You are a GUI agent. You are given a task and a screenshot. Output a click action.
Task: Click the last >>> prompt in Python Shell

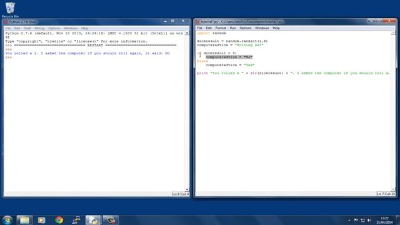point(9,57)
